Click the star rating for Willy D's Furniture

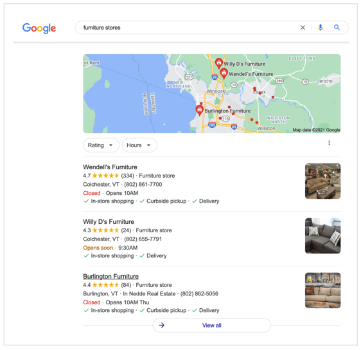pos(105,230)
